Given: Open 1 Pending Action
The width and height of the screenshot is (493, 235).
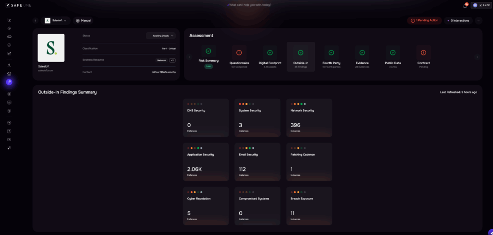Looking at the screenshot, I should pyautogui.click(x=424, y=20).
